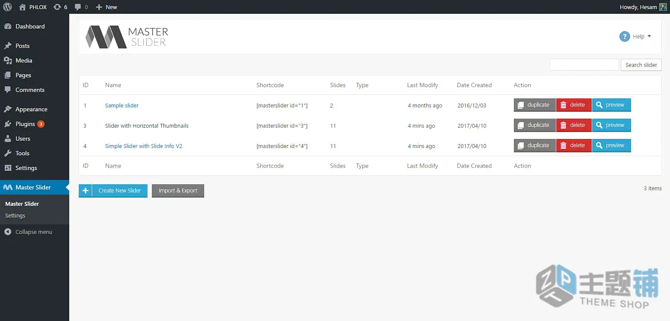The width and height of the screenshot is (670, 321).
Task: Open Plugins with 3 updates badge
Action: 35,124
